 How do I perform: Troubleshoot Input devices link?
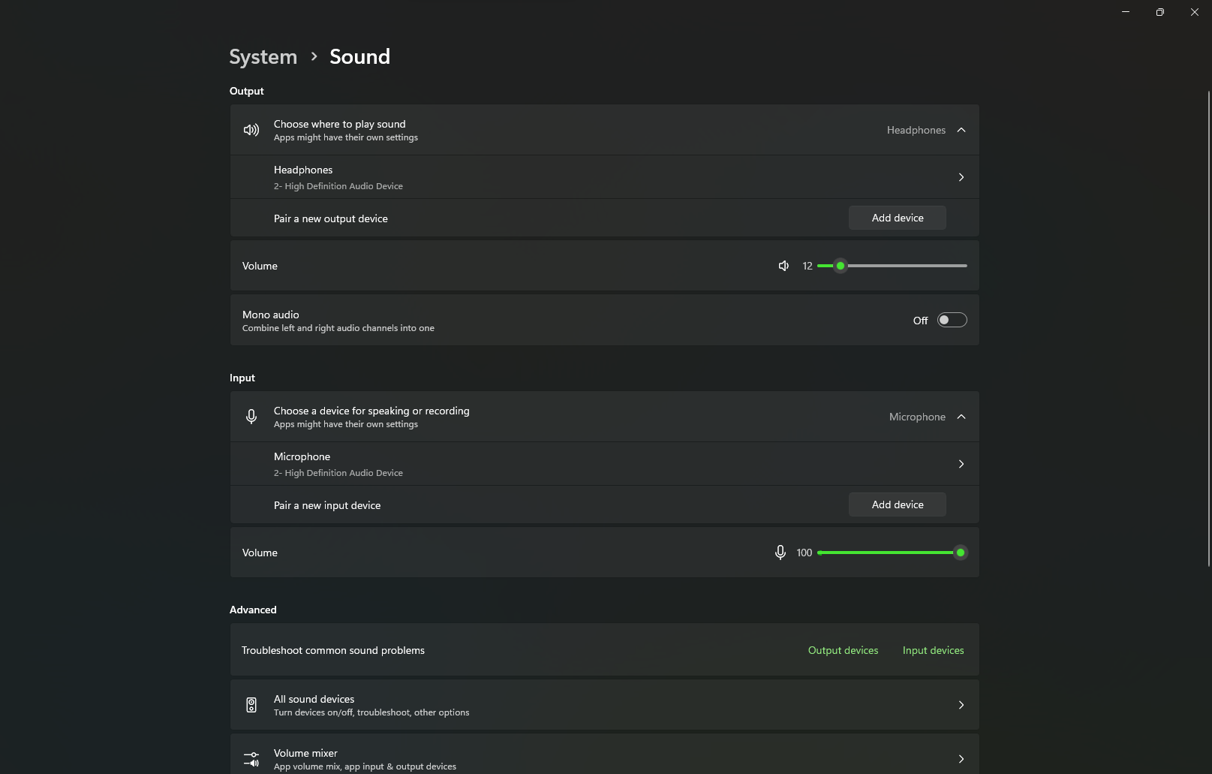[933, 650]
